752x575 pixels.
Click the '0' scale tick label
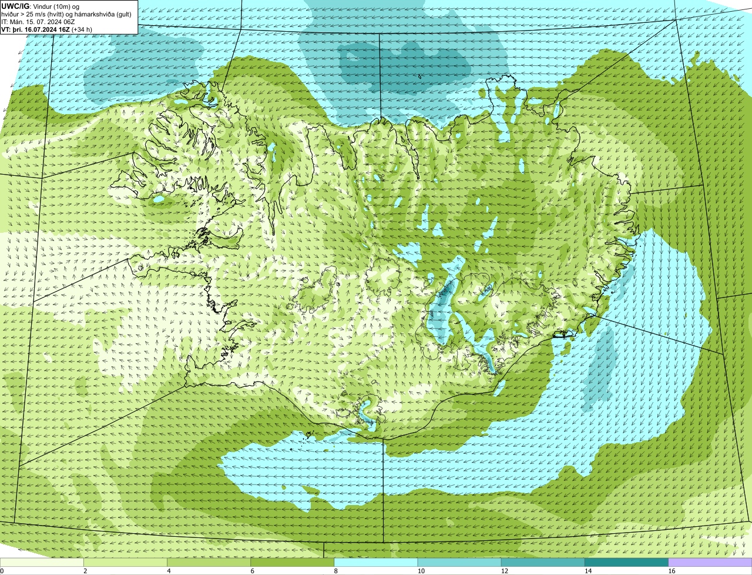pos(2,571)
